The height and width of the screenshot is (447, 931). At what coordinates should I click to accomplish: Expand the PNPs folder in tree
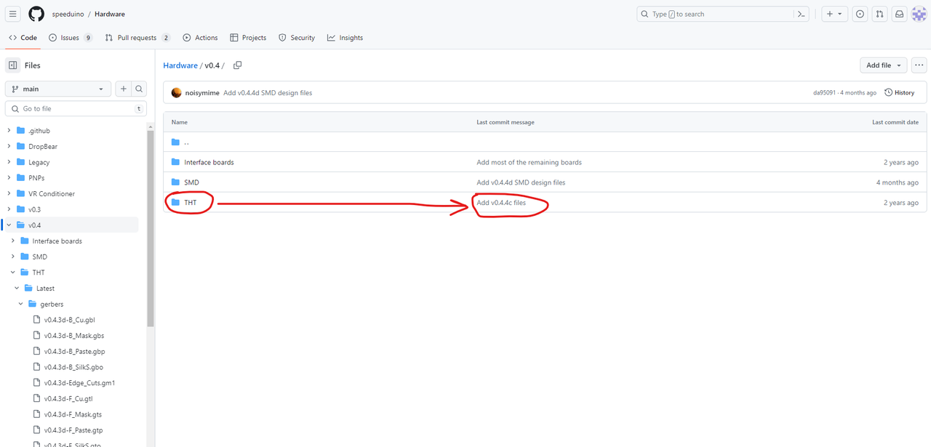point(9,178)
